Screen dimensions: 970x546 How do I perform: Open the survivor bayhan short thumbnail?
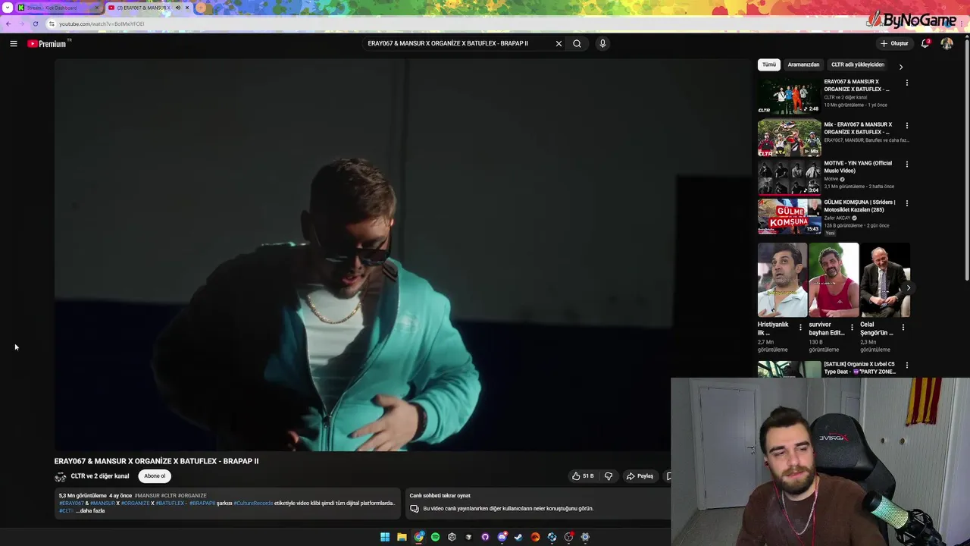click(834, 280)
